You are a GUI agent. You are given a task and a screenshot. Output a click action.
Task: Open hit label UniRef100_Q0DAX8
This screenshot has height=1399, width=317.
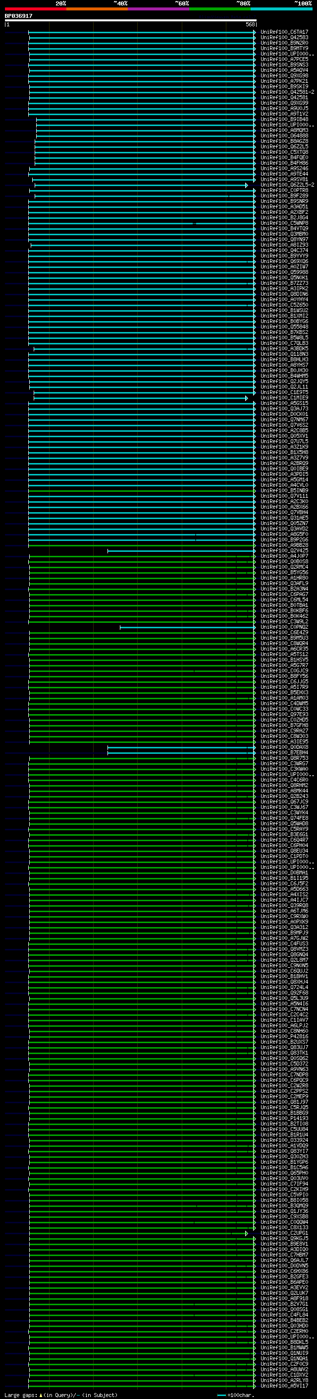click(x=284, y=747)
